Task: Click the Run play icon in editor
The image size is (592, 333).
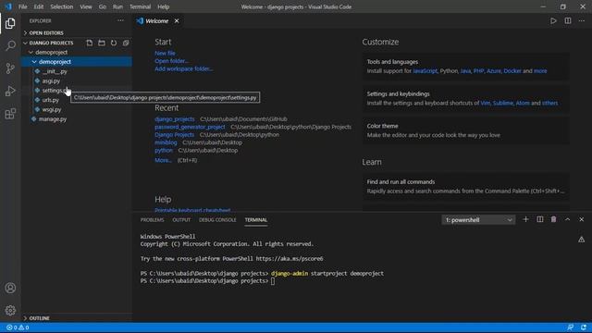Action: (553, 20)
